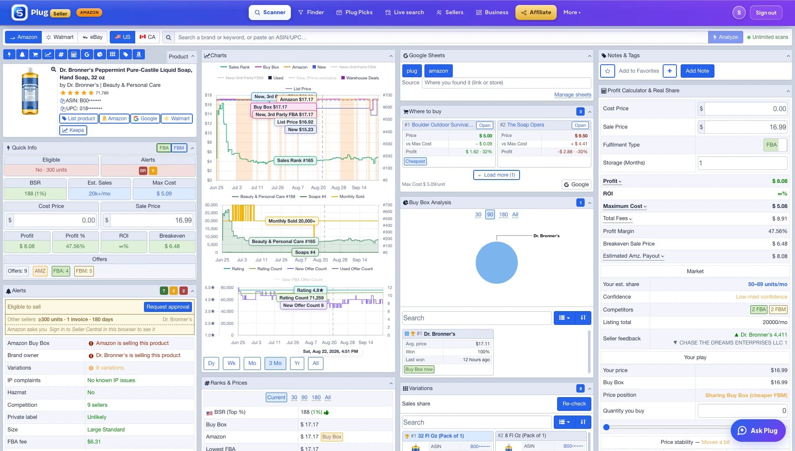Click the pie chart toolbar icon
This screenshot has height=451, width=795.
(x=100, y=54)
